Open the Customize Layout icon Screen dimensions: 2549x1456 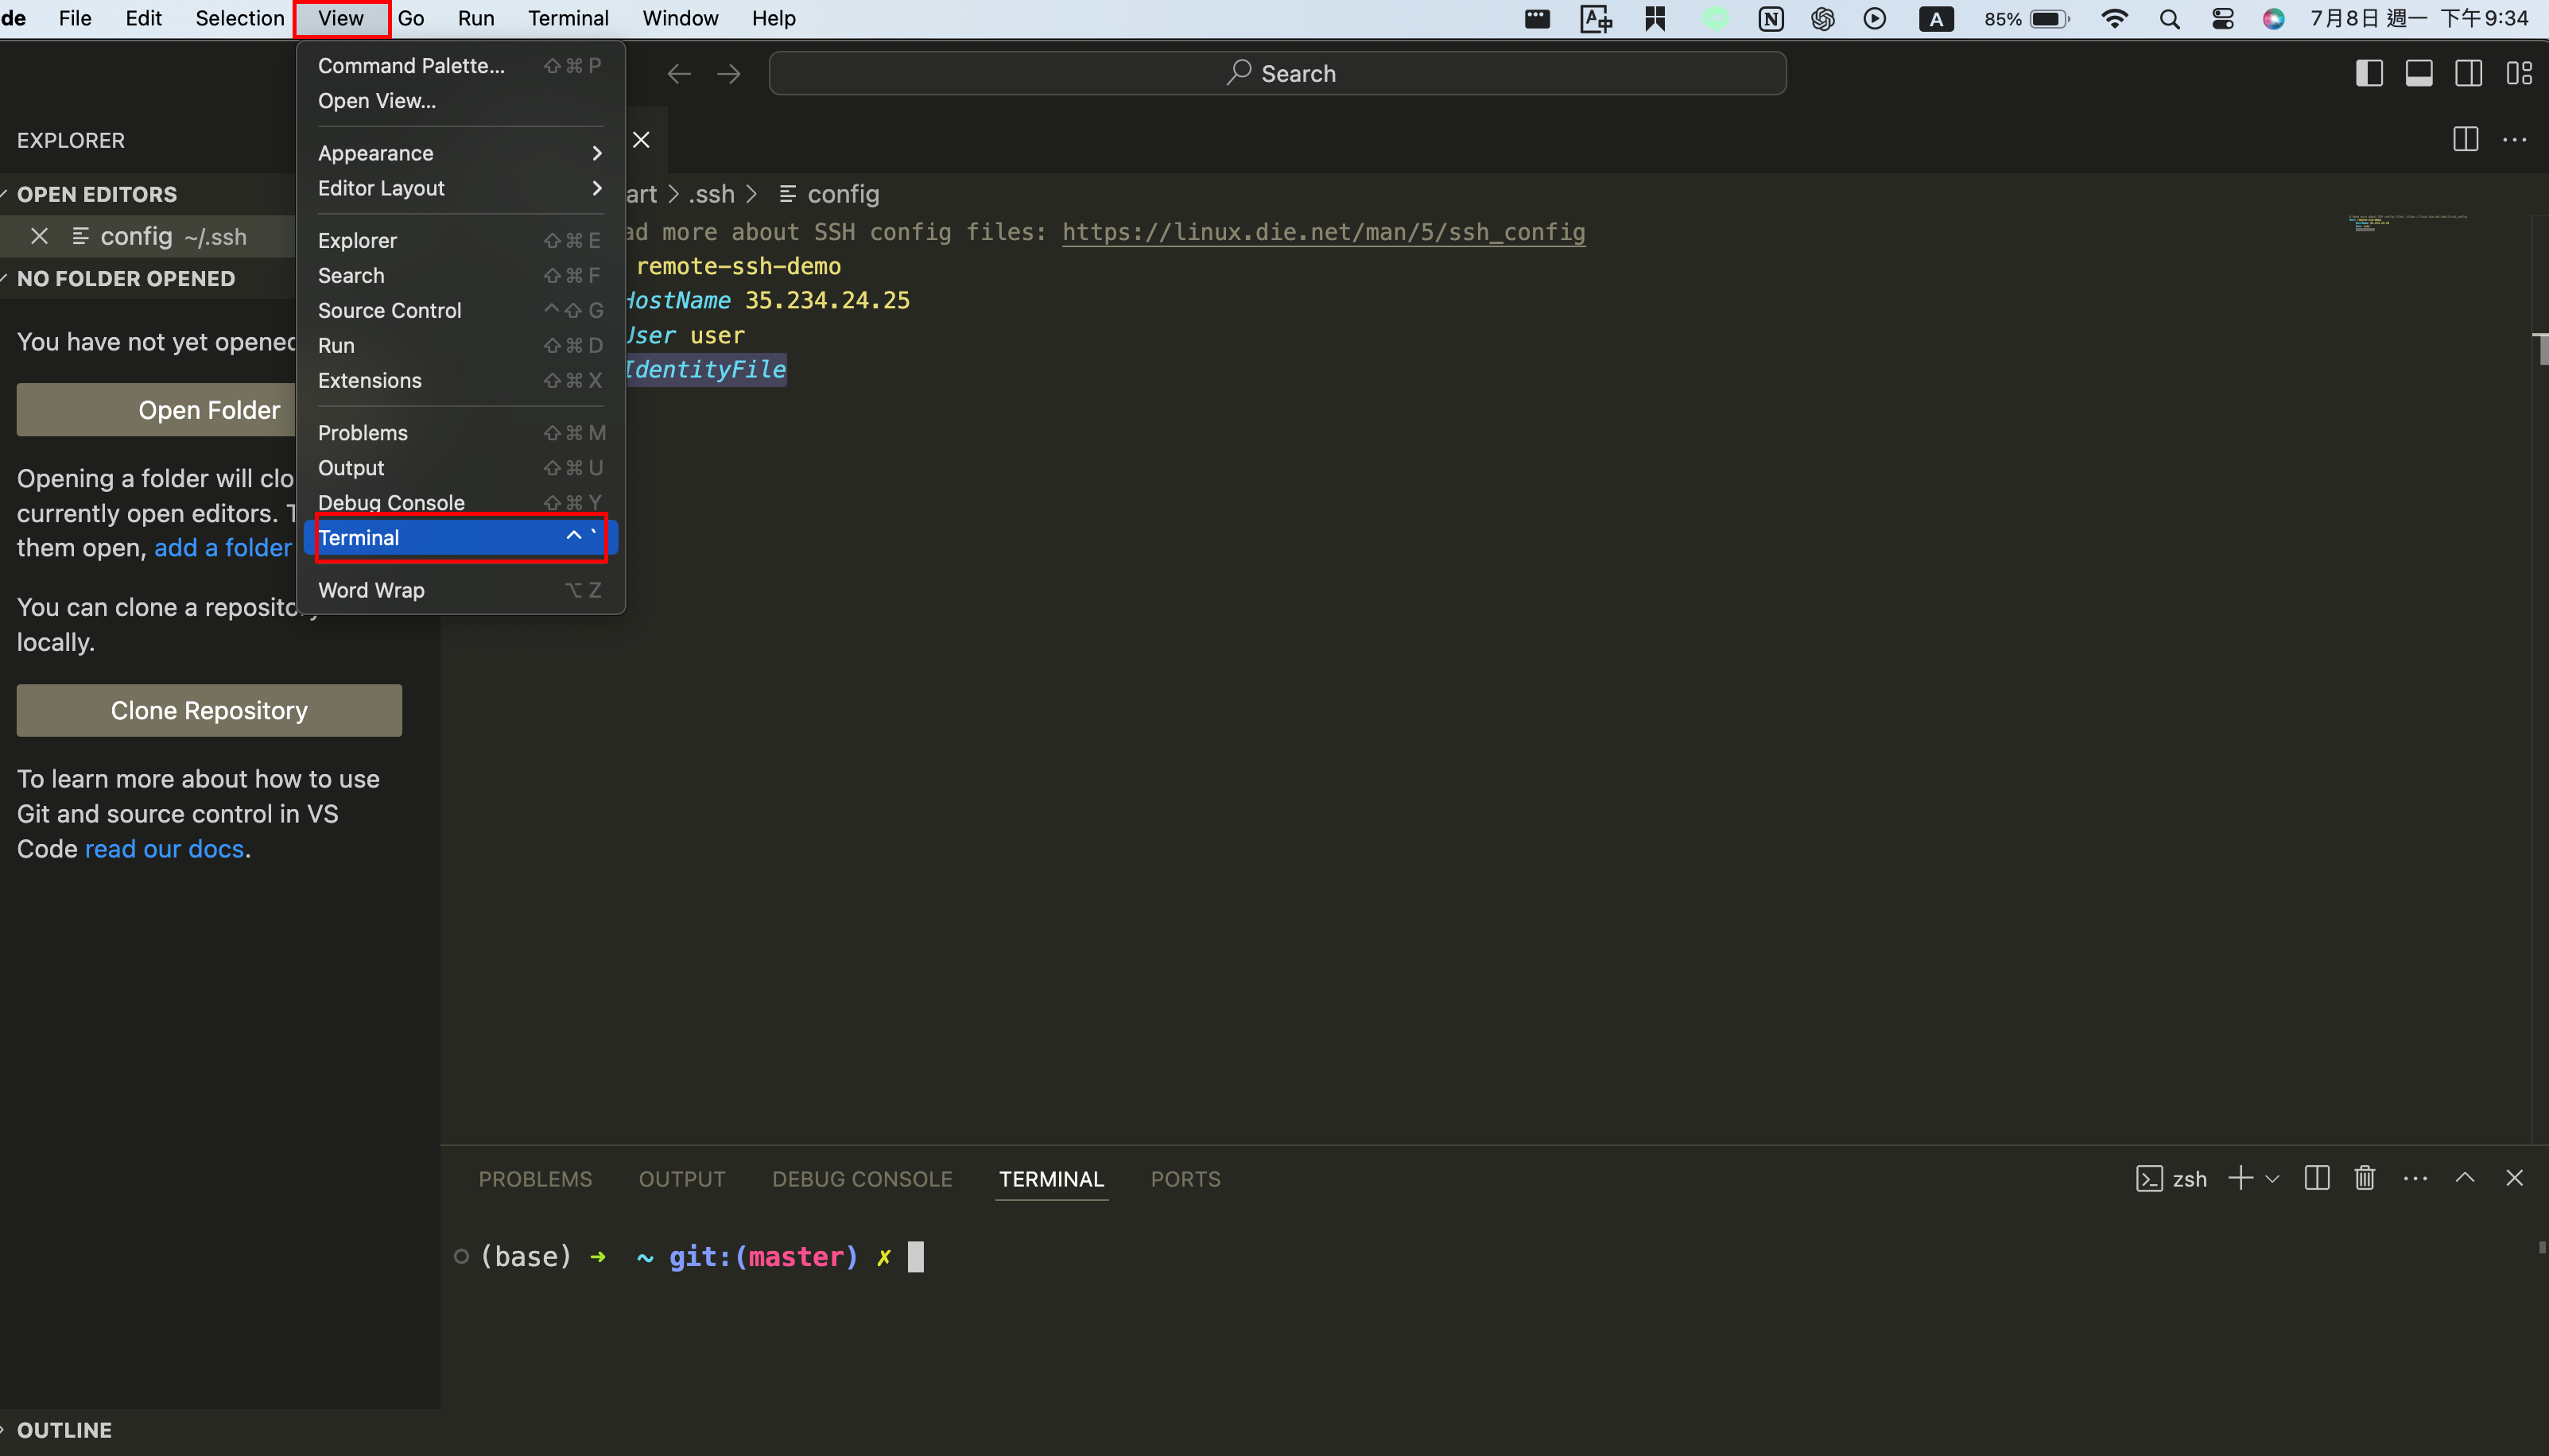tap(2518, 73)
